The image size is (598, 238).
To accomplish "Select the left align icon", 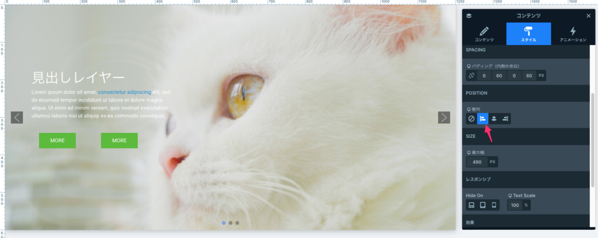I will (x=483, y=118).
